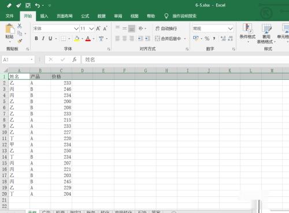This screenshot has width=289, height=213.
Task: Open Conditional Formatting (条件格式)
Action: coord(247,33)
